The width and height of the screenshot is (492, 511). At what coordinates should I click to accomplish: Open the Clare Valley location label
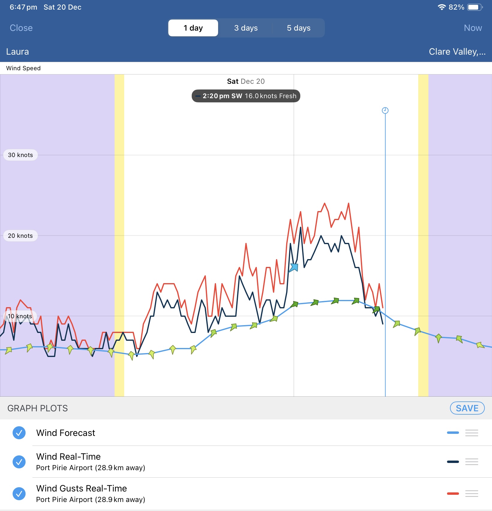(x=457, y=52)
